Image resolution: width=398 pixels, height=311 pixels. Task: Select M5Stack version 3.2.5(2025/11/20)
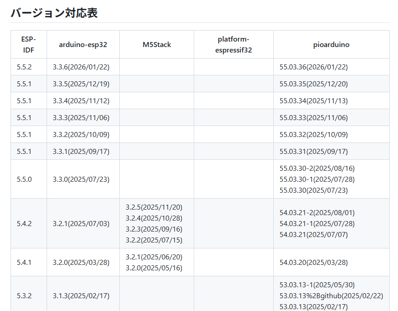tap(154, 207)
